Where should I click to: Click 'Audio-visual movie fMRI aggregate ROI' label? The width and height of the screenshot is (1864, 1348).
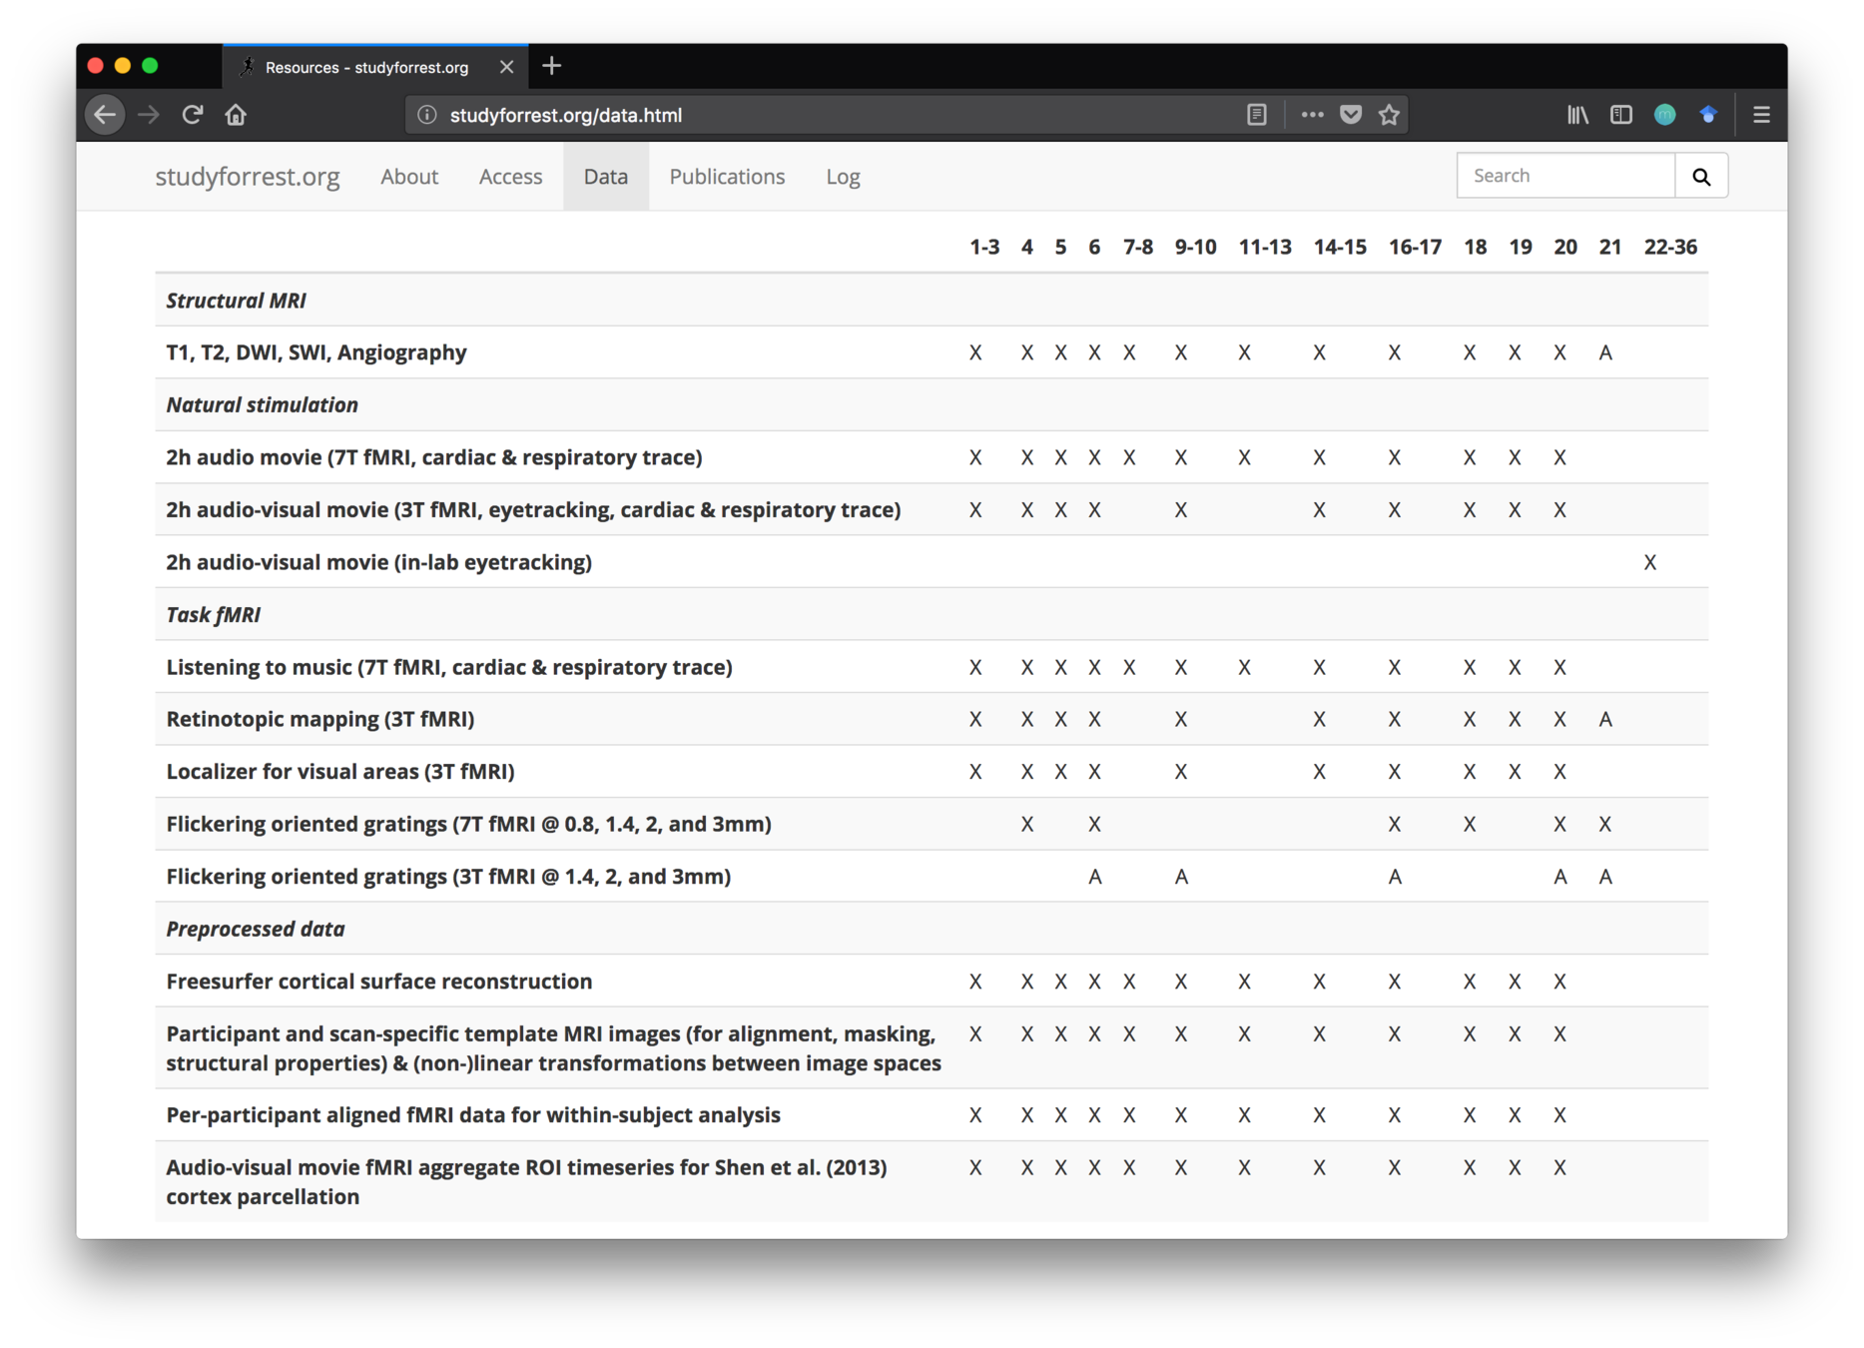coord(526,1182)
